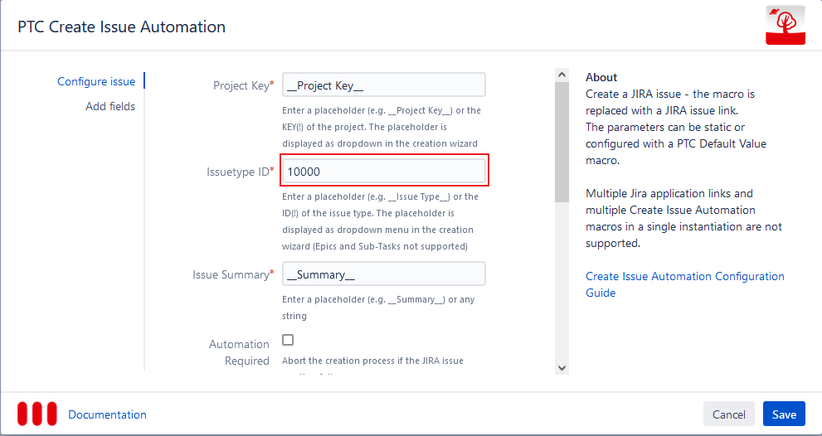
Task: Focus the Project Key input field
Action: click(x=383, y=85)
